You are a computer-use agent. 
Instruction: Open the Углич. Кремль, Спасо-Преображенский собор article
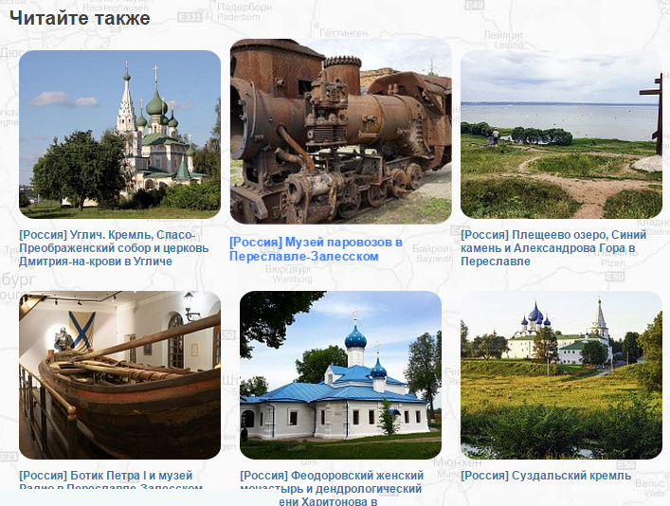click(114, 248)
